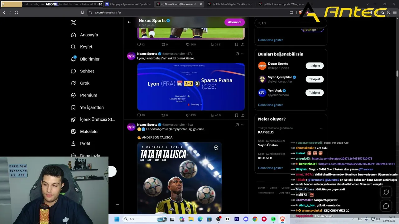Image resolution: width=399 pixels, height=224 pixels.
Task: Repost the top post (9 reposts)
Action: click(165, 44)
